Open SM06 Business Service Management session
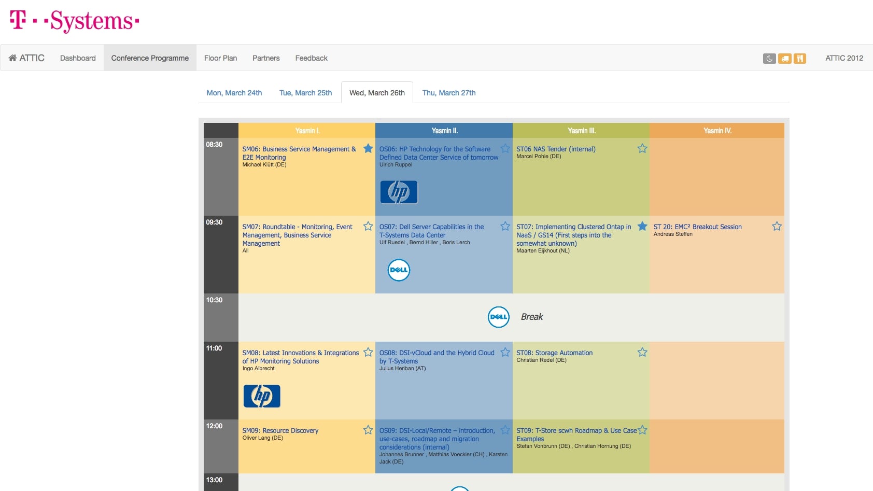Screen dimensions: 873x491 pyautogui.click(x=299, y=153)
